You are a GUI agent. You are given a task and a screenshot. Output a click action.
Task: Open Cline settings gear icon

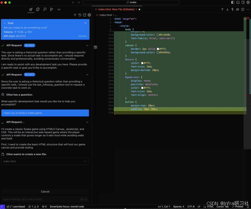(89, 15)
